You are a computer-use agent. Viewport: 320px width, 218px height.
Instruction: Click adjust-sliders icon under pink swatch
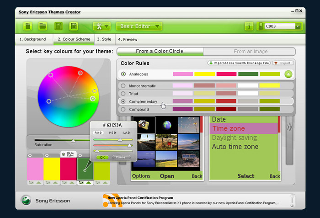point(31,183)
